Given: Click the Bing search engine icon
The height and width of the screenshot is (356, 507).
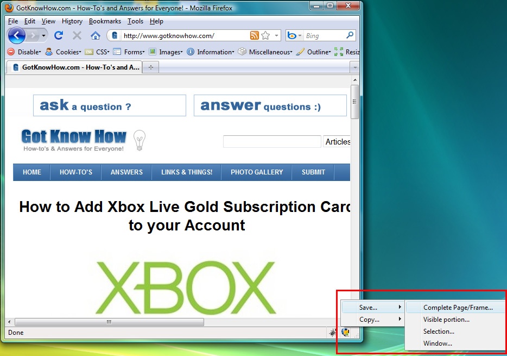Looking at the screenshot, I should [292, 36].
